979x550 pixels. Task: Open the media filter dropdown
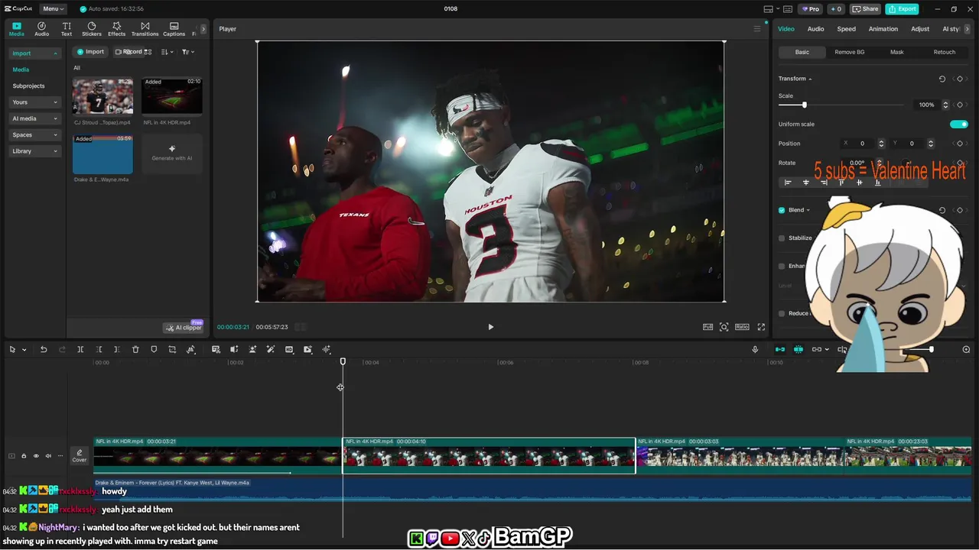coord(187,52)
